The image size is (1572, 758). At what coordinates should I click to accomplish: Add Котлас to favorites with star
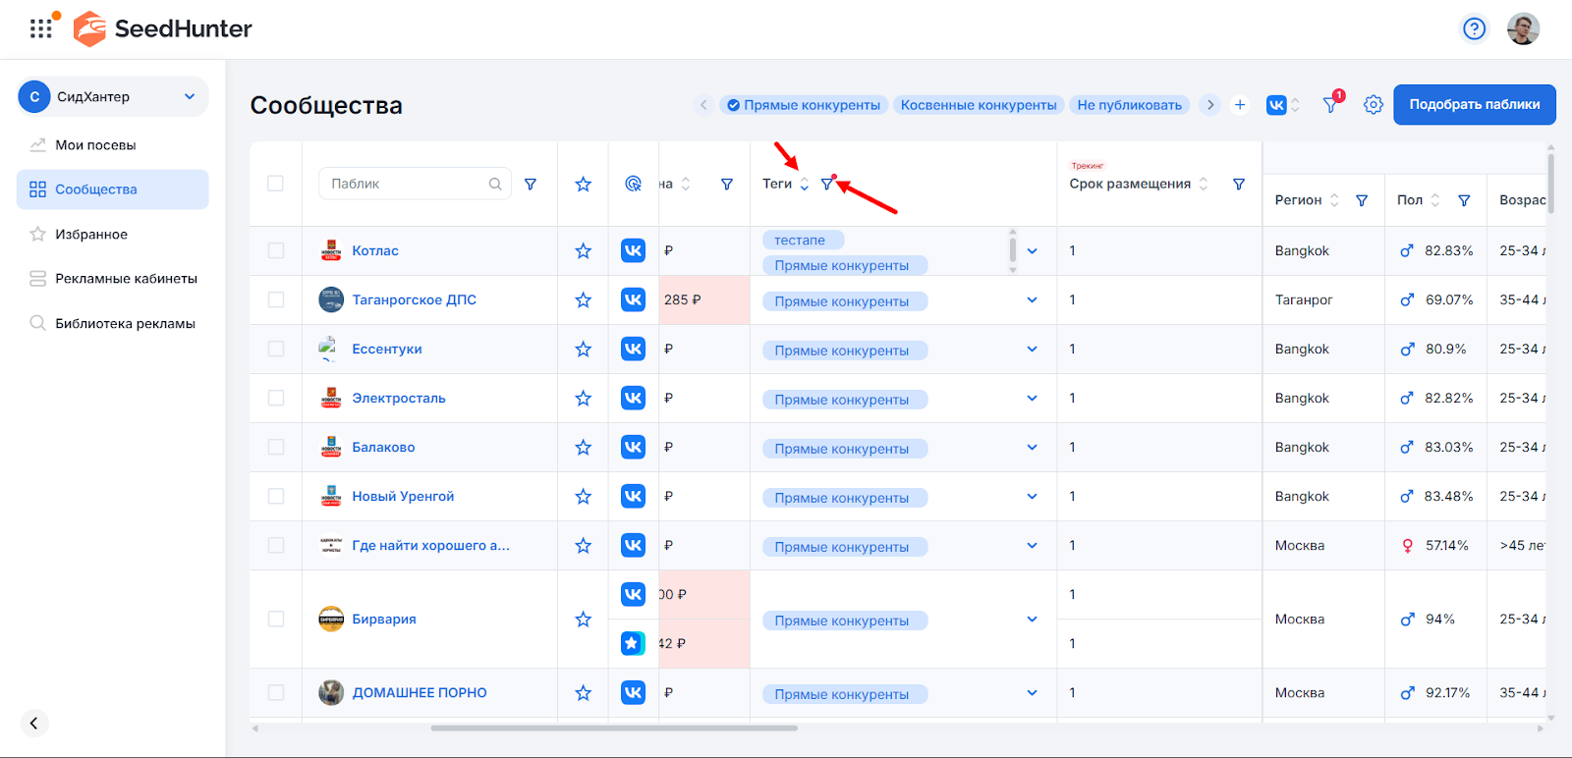(x=583, y=251)
